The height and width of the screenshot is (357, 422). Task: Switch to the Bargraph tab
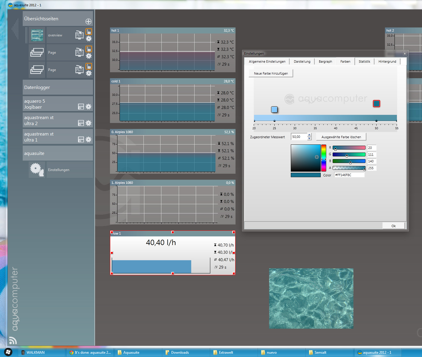pyautogui.click(x=325, y=61)
